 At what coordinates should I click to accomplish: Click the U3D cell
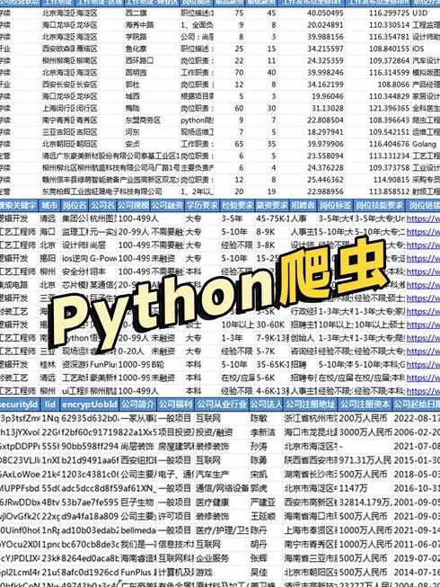click(420, 13)
